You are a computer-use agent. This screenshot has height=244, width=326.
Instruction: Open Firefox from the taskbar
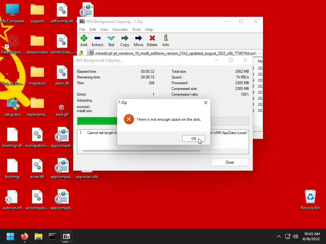[x=24, y=236]
